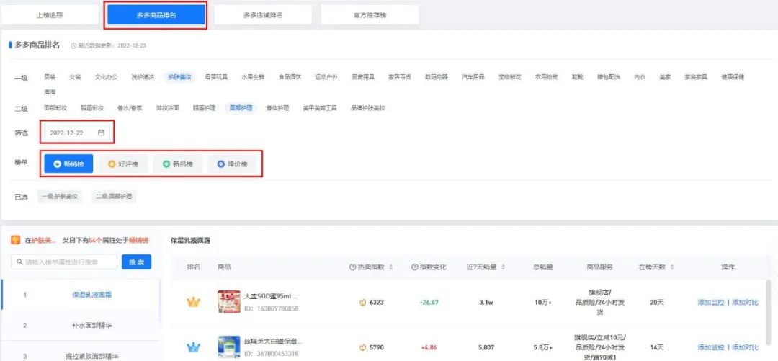
Task: Choose 汽车用品 first-level category
Action: [x=473, y=77]
